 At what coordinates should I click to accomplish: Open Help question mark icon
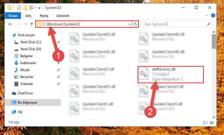point(213,15)
